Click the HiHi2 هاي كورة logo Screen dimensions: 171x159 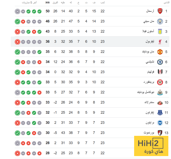coord(151,147)
